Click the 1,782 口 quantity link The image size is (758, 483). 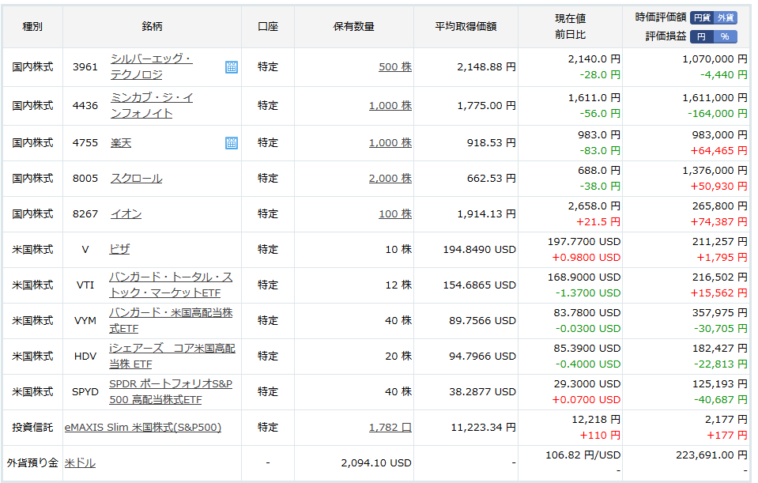(x=390, y=428)
